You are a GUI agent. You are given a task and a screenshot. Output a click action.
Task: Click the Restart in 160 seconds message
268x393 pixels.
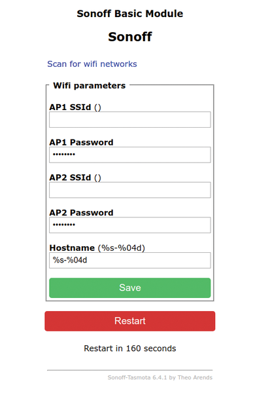click(130, 348)
